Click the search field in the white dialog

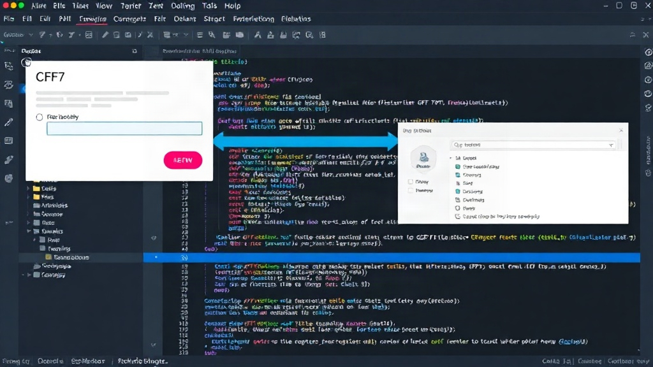pyautogui.click(x=533, y=145)
